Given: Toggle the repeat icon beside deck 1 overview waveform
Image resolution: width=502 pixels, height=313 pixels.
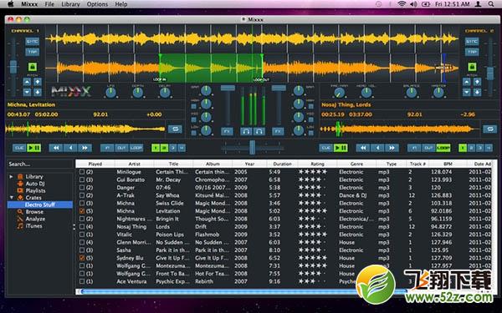Looking at the screenshot, I should [175, 129].
